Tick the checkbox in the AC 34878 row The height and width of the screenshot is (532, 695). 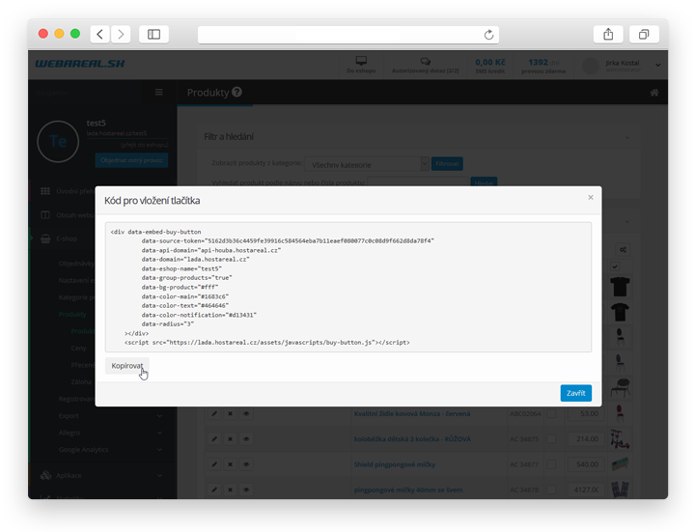coord(551,490)
